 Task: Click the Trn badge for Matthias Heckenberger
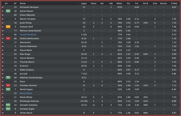pos(8,78)
